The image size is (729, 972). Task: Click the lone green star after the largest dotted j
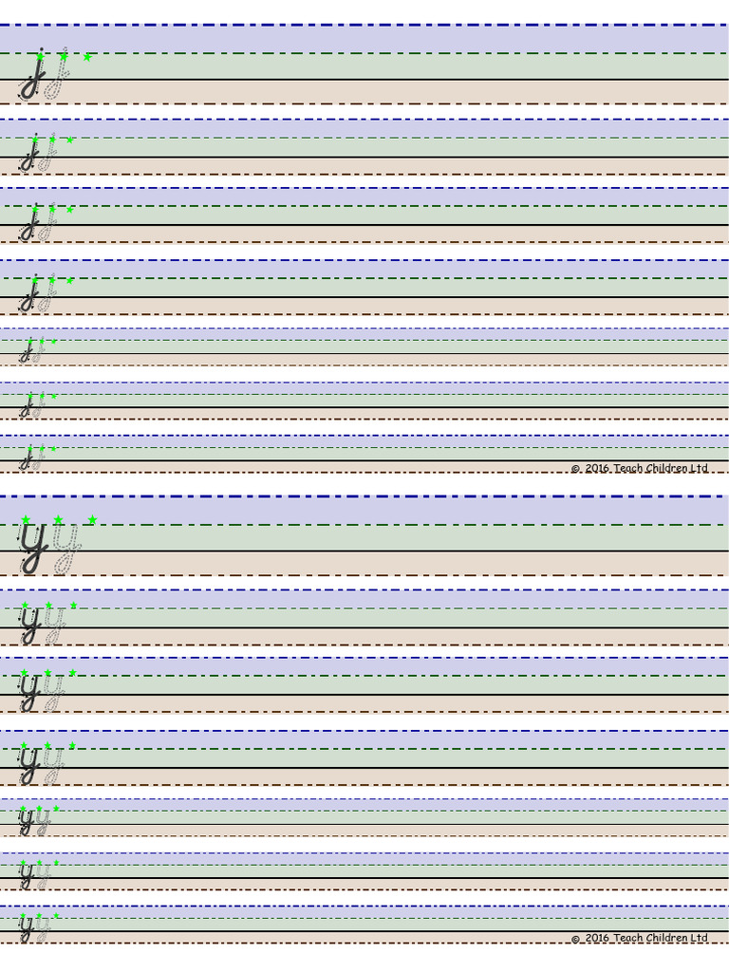[87, 57]
